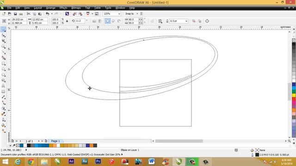Viewport: 296px width, 166px height.
Task: Expand the document color profiles arrow
Action: click(122, 154)
